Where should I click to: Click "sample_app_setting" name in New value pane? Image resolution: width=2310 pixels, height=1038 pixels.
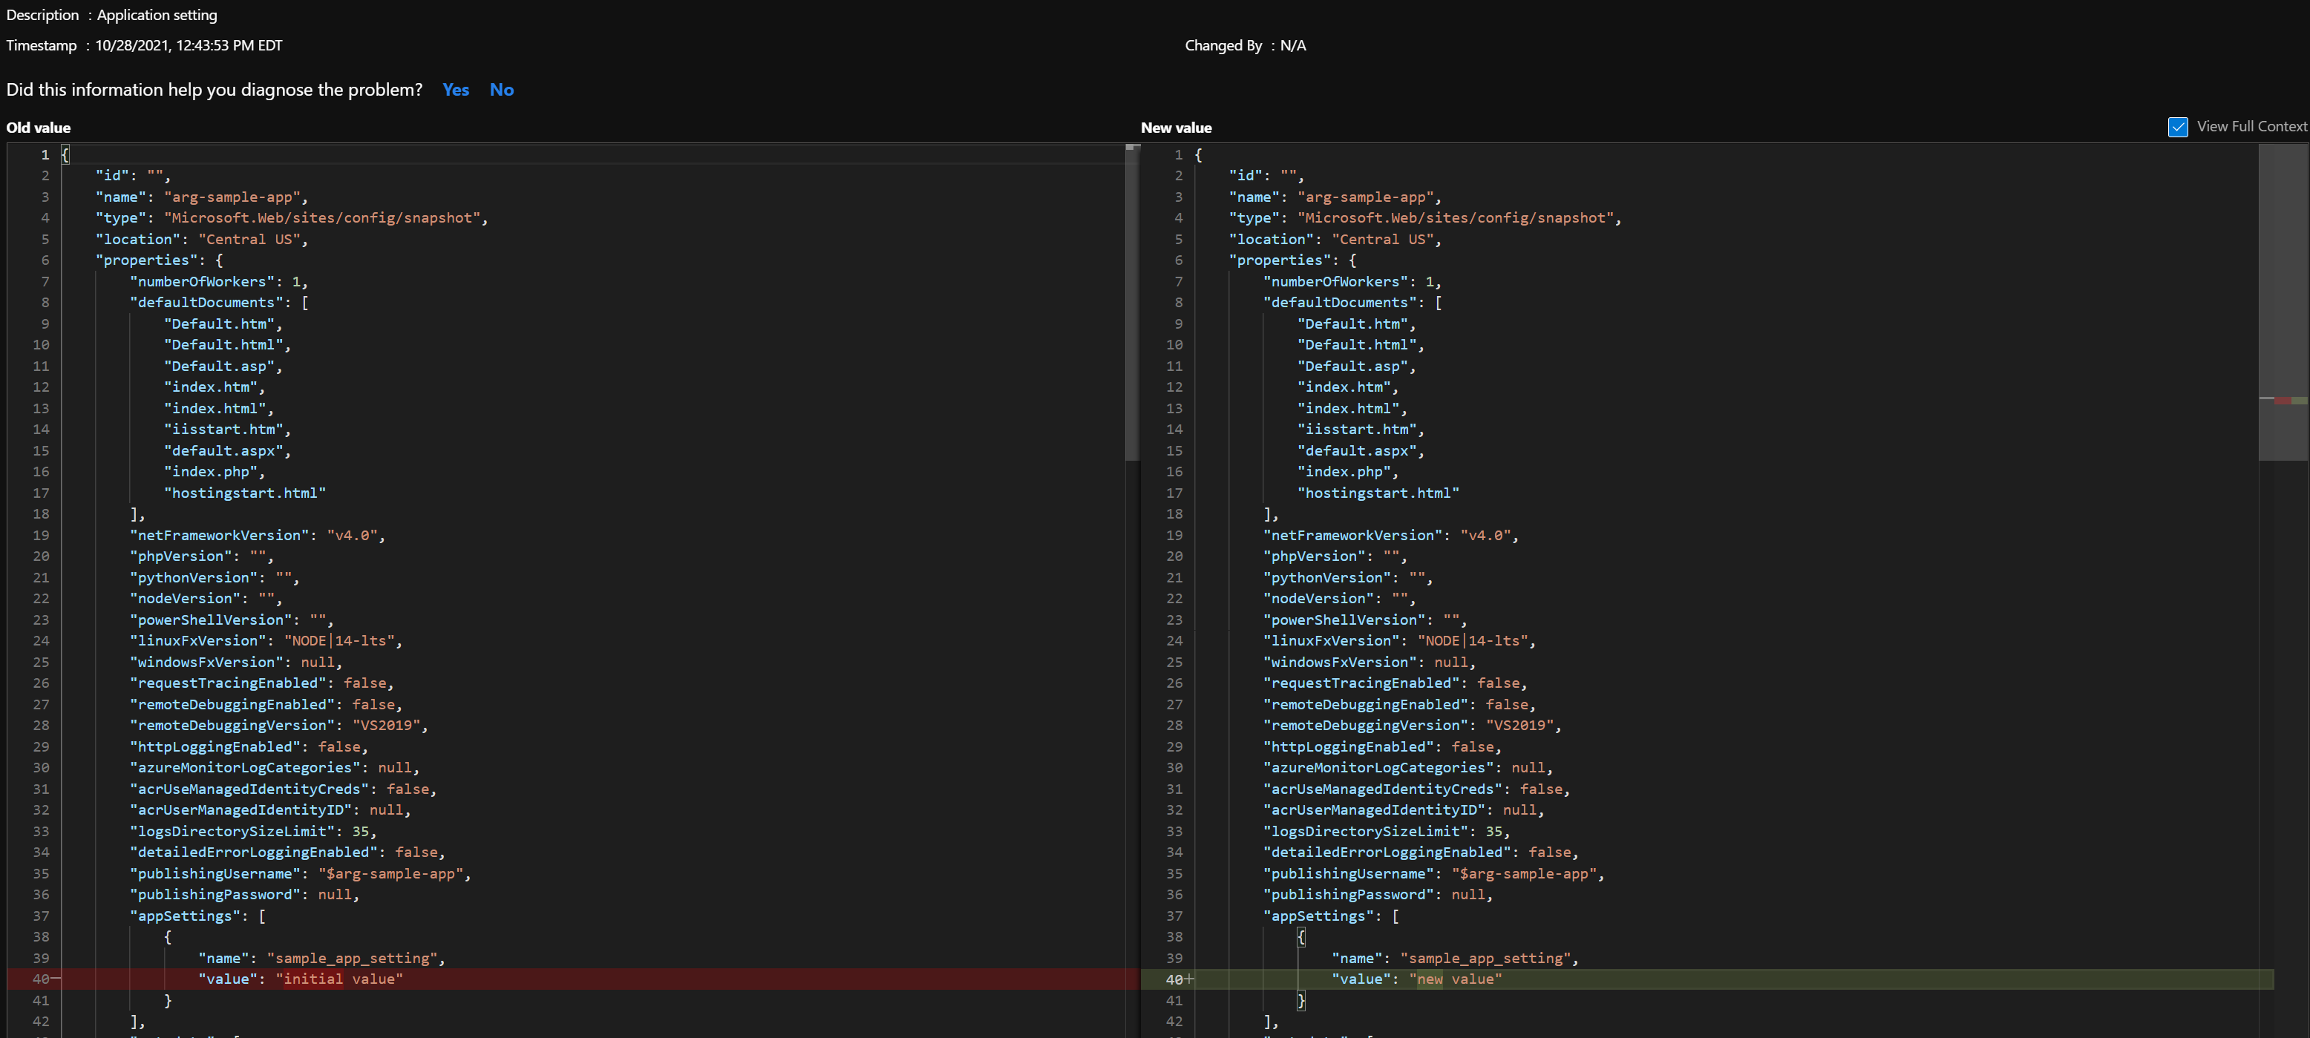pos(1488,958)
